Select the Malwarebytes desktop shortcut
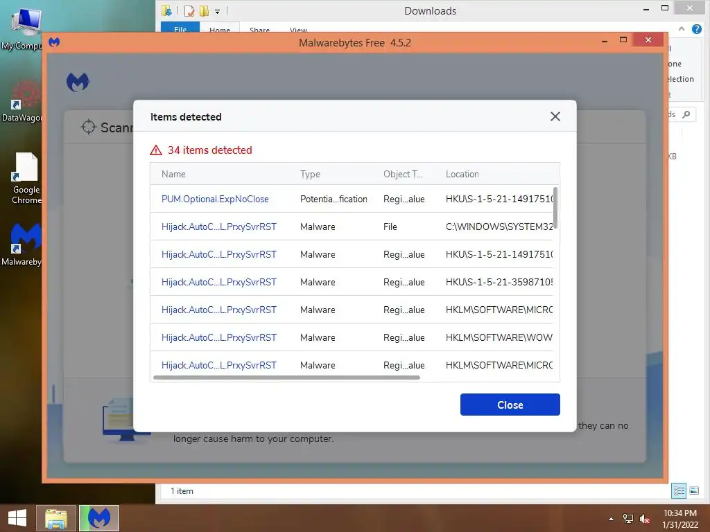 coord(21,245)
